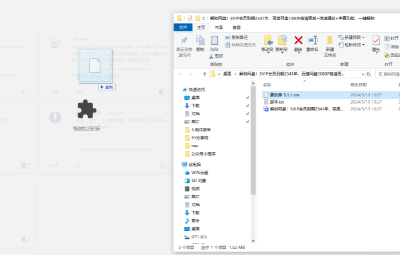Open 桌面 under Quick access
The height and width of the screenshot is (255, 400).
coord(196,98)
